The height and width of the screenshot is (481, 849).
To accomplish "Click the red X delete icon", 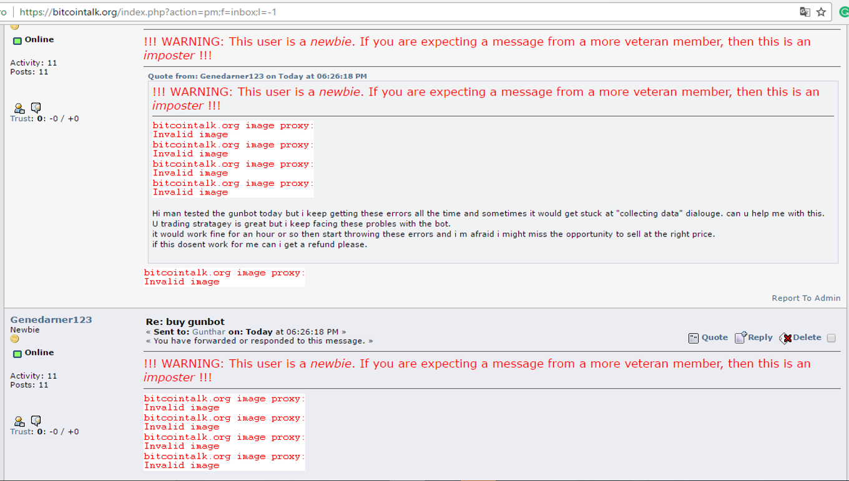I will [x=785, y=338].
